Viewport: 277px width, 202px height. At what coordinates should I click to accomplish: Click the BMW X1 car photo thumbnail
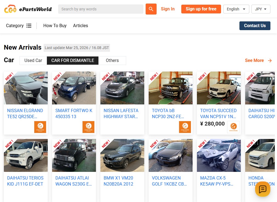122,155
